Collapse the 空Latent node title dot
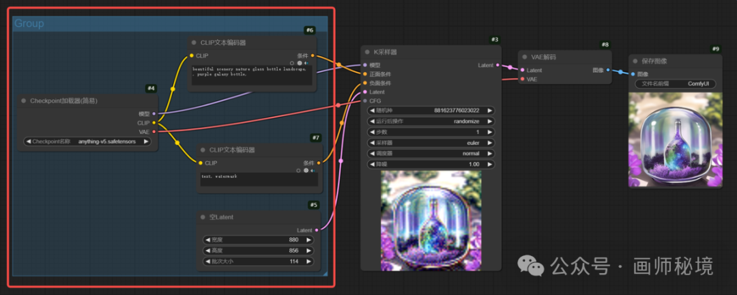737x295 pixels. point(203,217)
